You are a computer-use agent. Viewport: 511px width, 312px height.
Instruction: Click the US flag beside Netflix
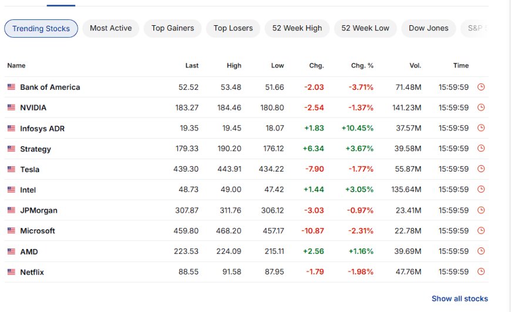tap(11, 272)
